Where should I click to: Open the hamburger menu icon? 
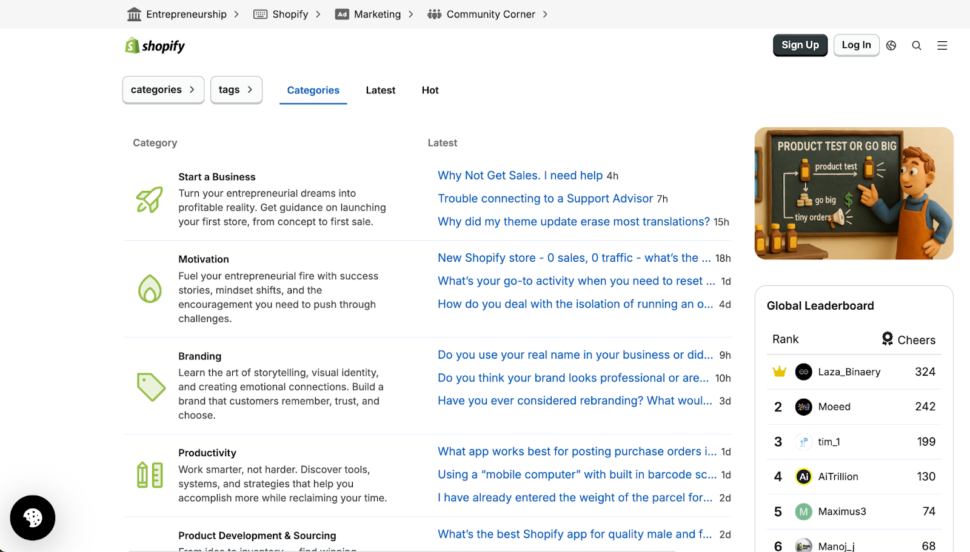pyautogui.click(x=942, y=45)
